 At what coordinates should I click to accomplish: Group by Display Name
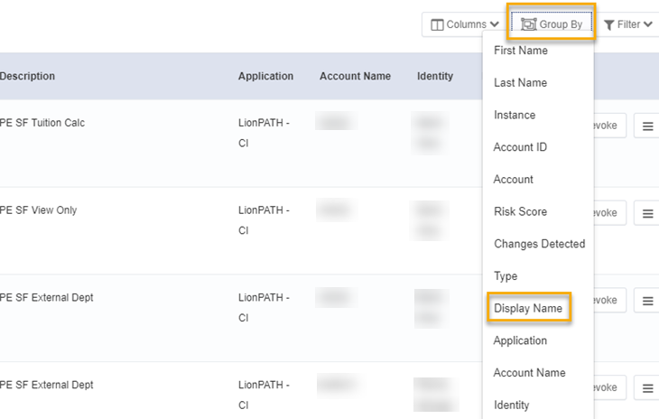[528, 309]
